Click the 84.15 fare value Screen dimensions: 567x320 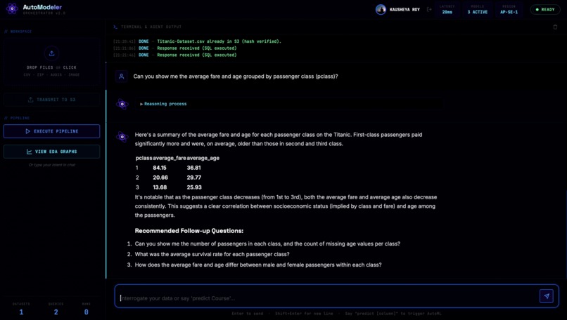click(160, 168)
